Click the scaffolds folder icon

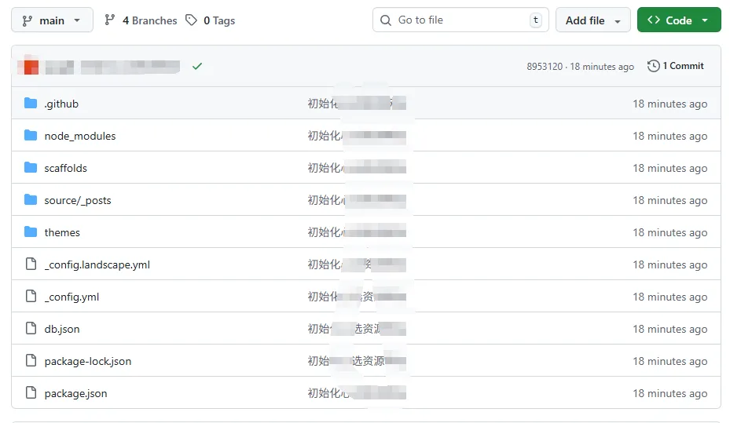tap(31, 168)
